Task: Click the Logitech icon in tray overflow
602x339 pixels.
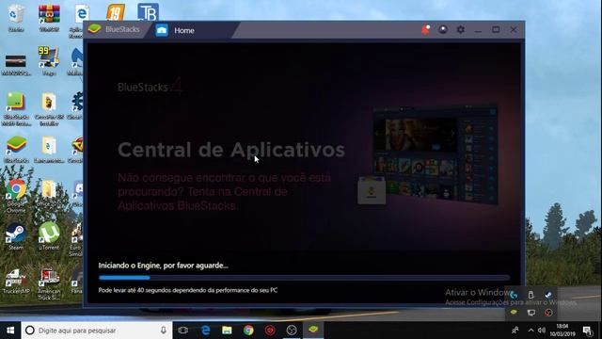Action: [514, 295]
